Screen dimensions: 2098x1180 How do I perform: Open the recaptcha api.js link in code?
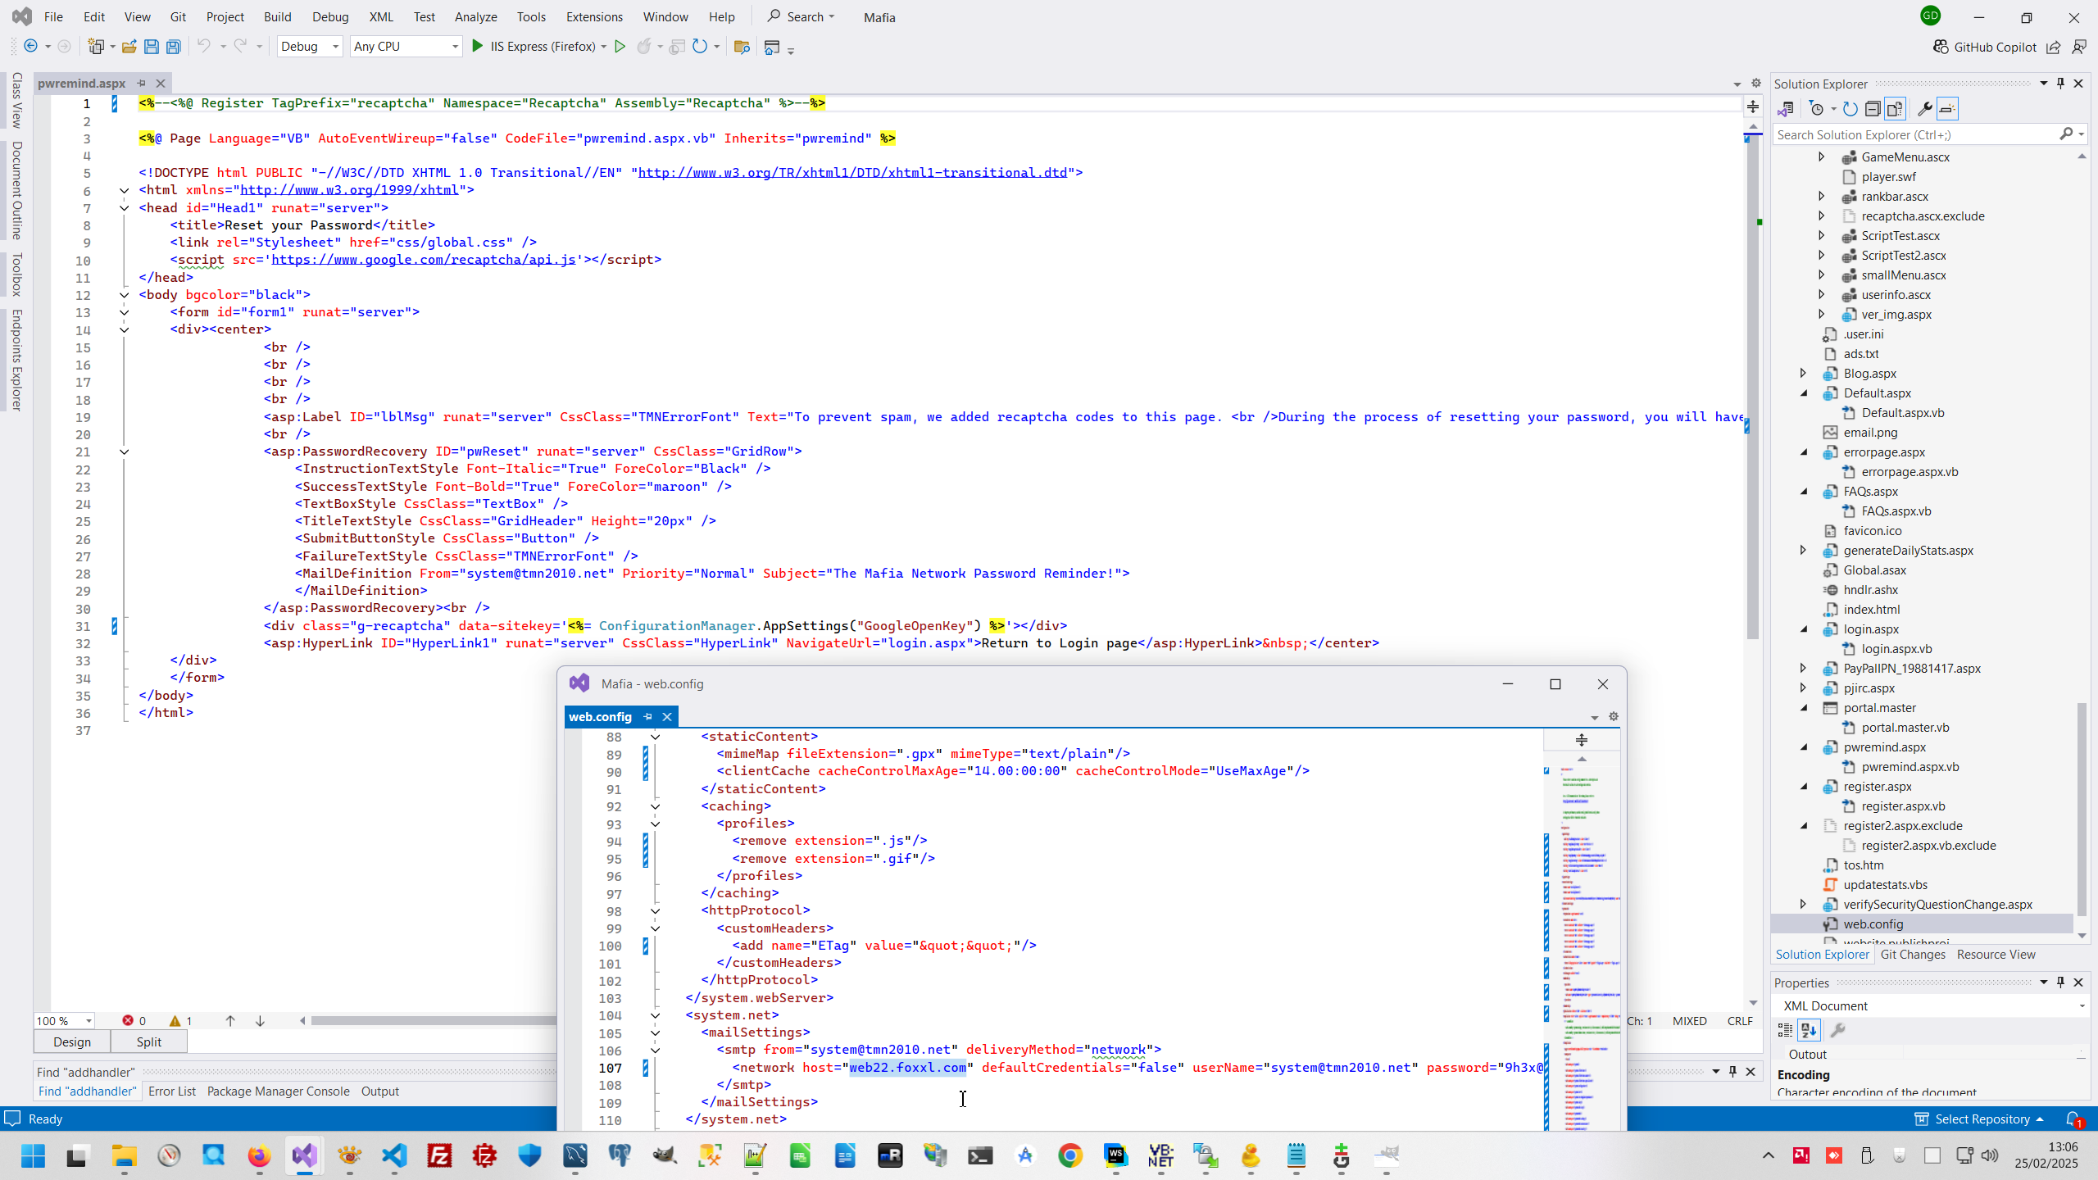point(423,260)
